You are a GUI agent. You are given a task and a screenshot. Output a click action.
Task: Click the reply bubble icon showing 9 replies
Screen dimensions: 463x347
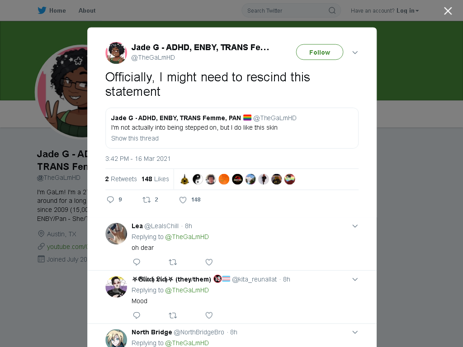click(x=110, y=200)
